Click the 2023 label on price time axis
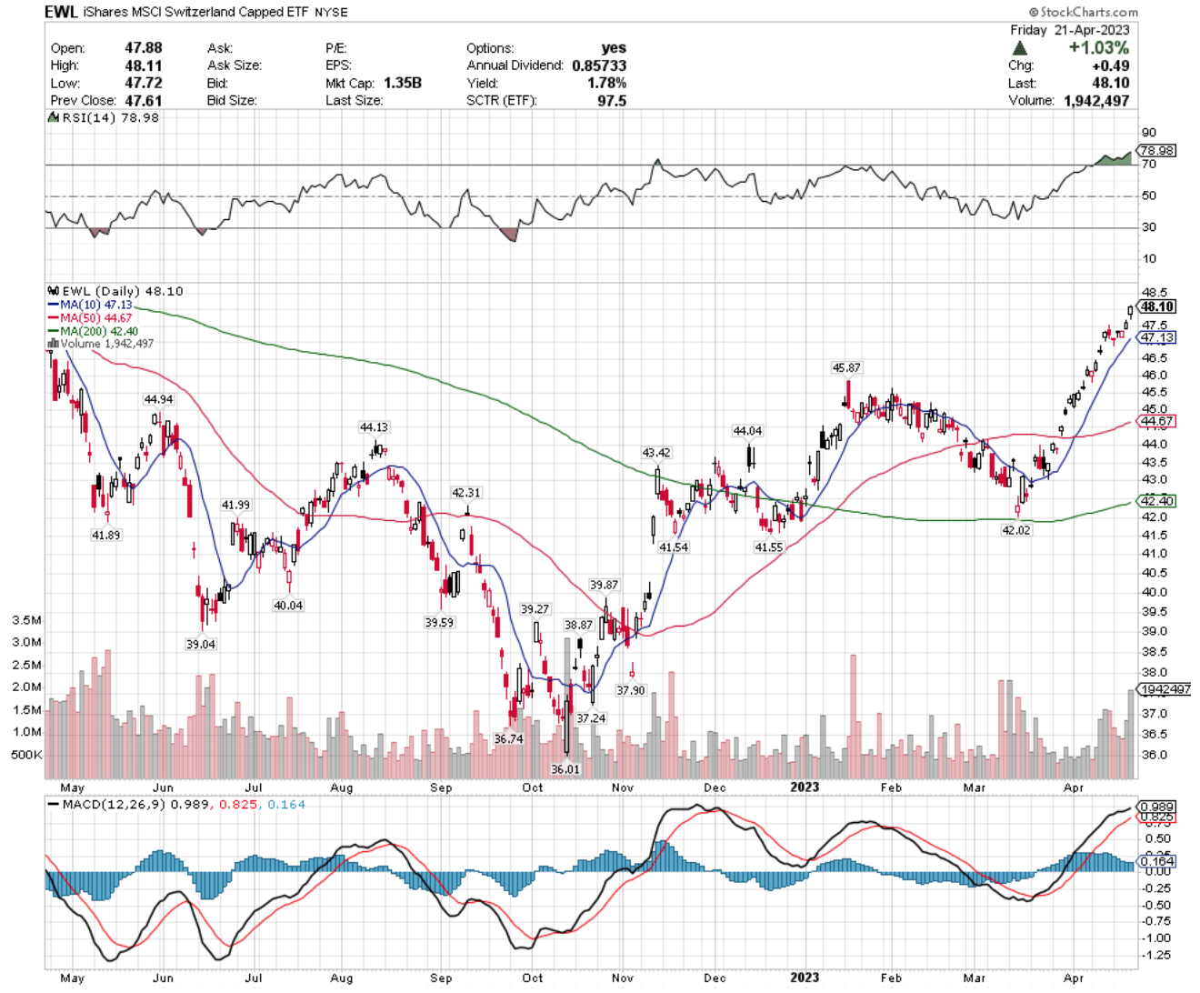Viewport: 1200px width, 993px height. [804, 787]
